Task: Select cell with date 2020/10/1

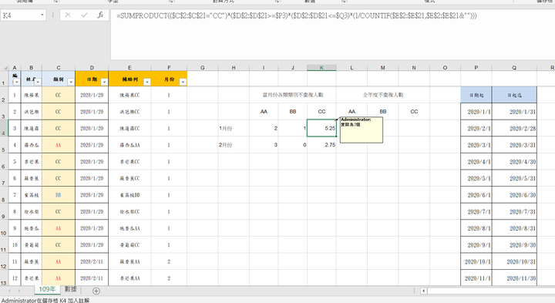Action: tap(476, 261)
